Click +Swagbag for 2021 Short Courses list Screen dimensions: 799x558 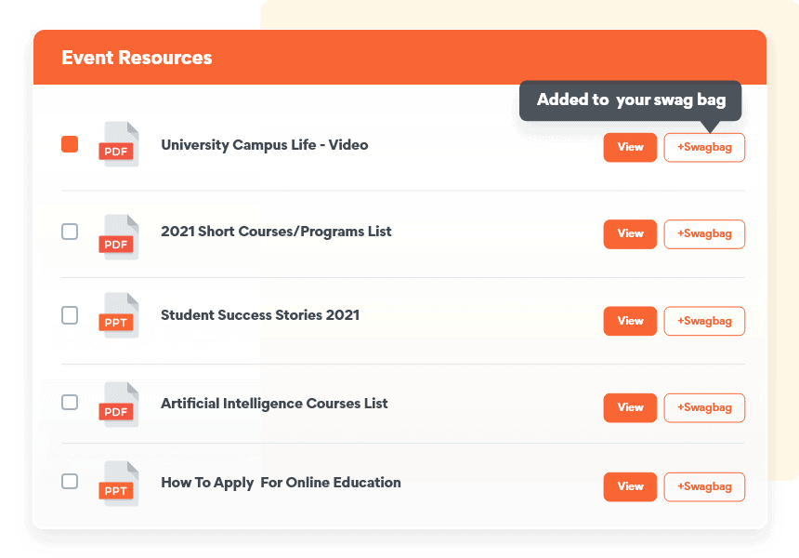pyautogui.click(x=704, y=233)
